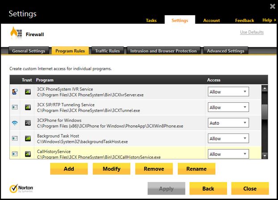Open the Access dropdown for CallHistoryService
Screen dimensions: 278x200
(x=228, y=154)
